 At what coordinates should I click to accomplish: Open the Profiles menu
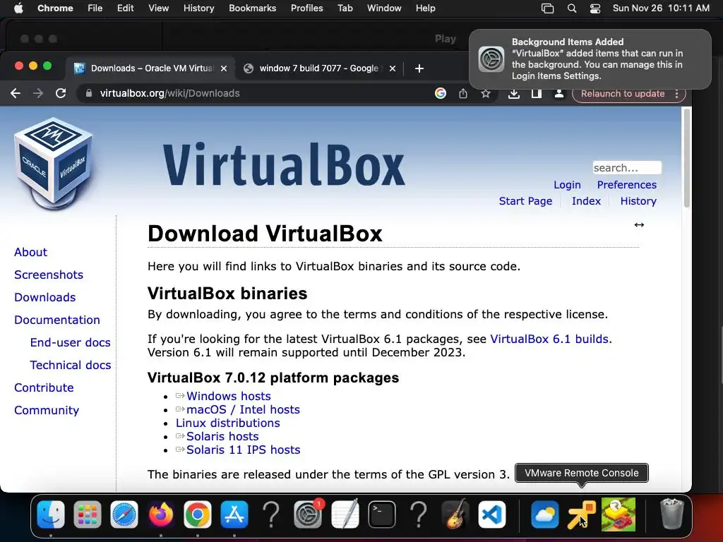click(x=306, y=8)
